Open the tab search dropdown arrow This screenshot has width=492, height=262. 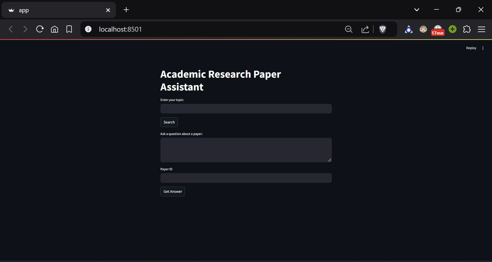417,10
